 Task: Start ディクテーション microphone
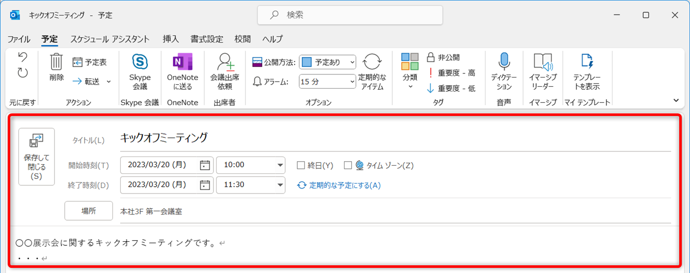(x=504, y=63)
